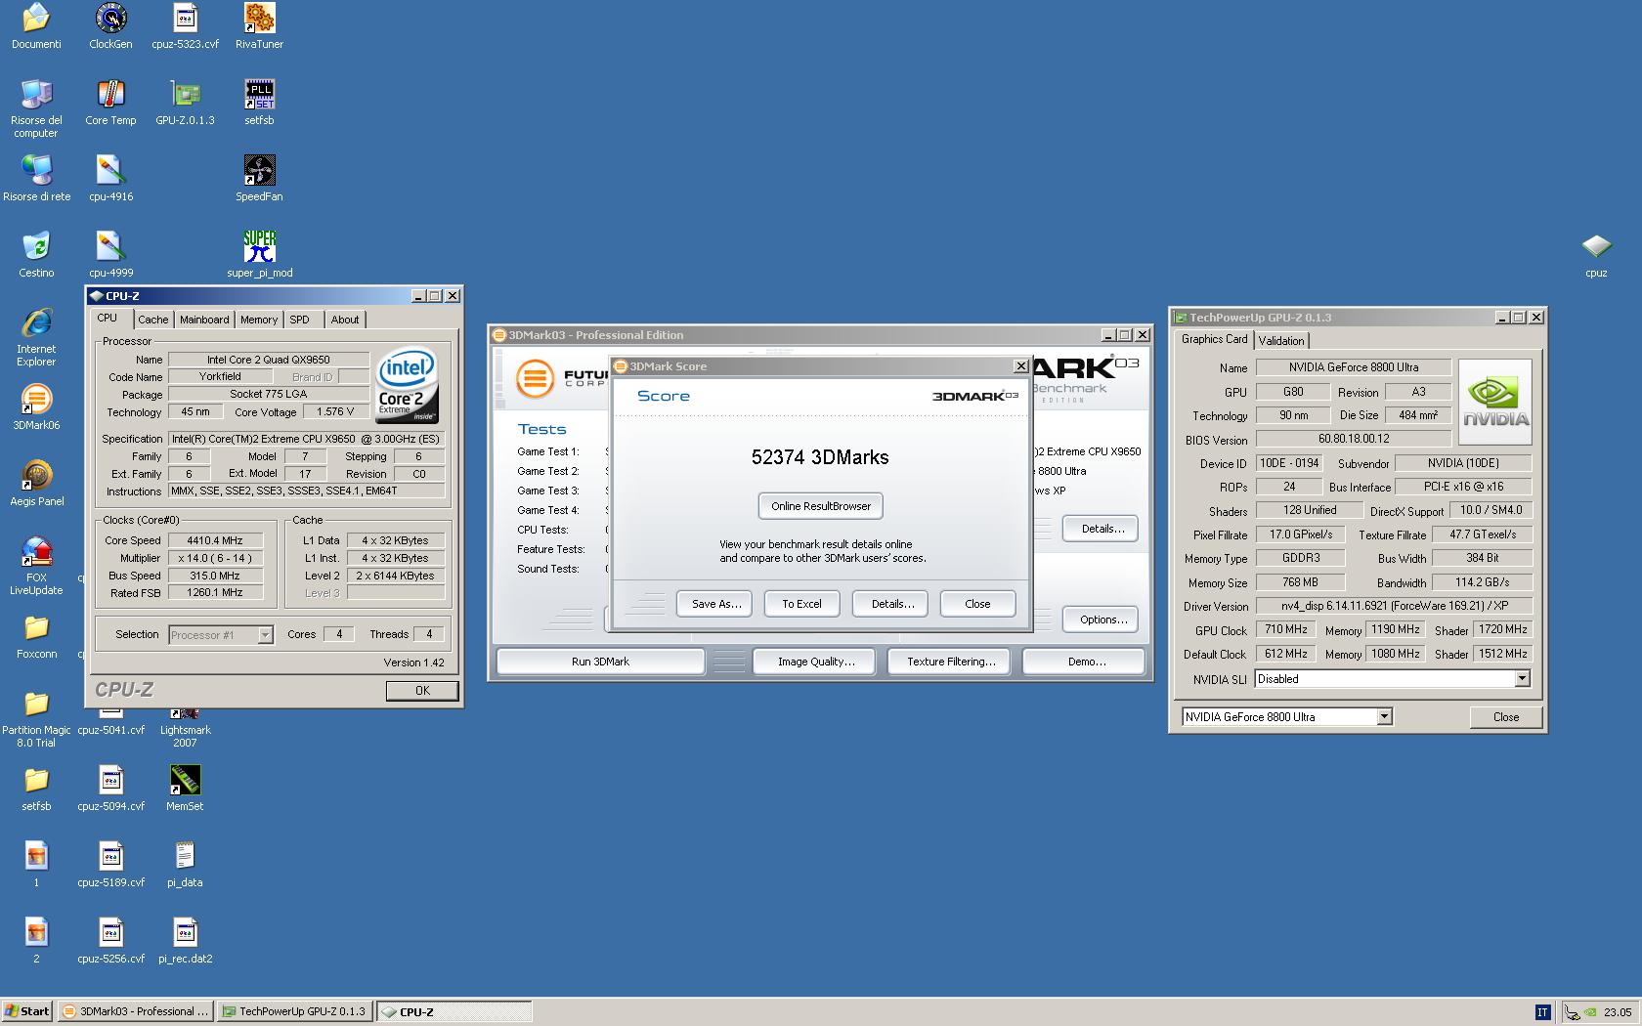
Task: Switch to CPU-Z About tab
Action: (x=345, y=320)
